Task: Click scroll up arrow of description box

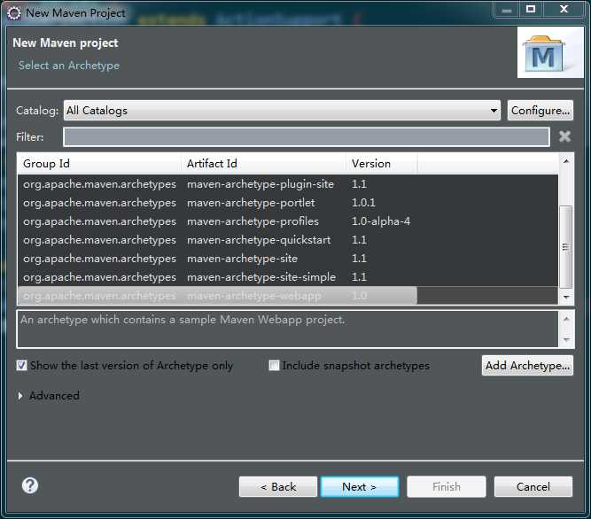Action: click(x=566, y=319)
